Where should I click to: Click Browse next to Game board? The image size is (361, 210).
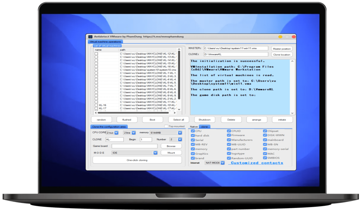(x=171, y=146)
